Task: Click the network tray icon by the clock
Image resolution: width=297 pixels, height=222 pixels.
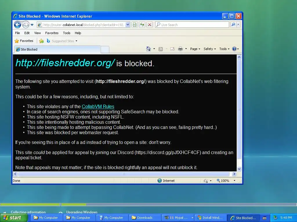Action: pyautogui.click(x=276, y=218)
